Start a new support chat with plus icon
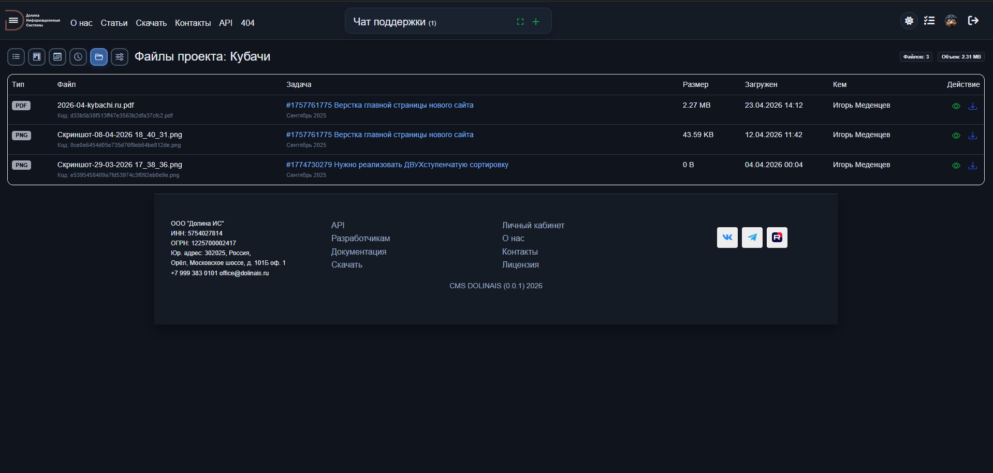 pos(536,22)
